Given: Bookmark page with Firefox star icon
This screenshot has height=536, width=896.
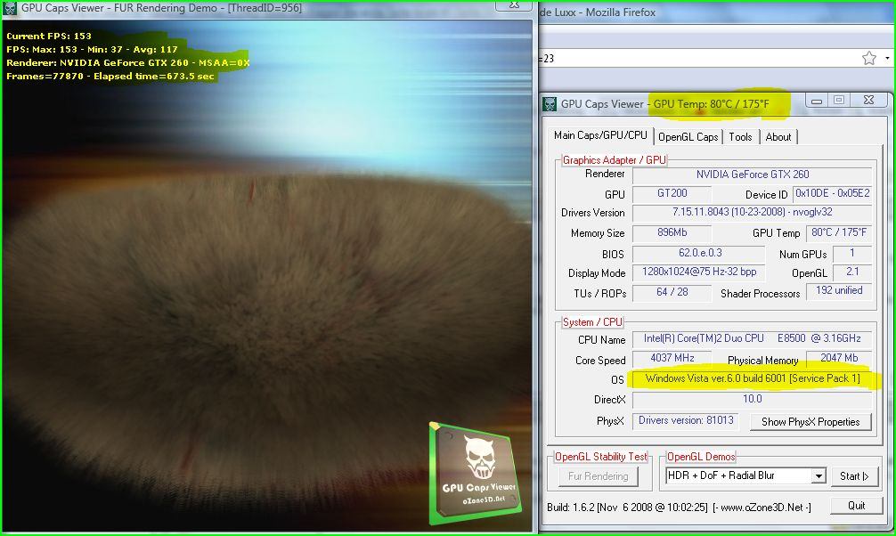Looking at the screenshot, I should [x=869, y=58].
